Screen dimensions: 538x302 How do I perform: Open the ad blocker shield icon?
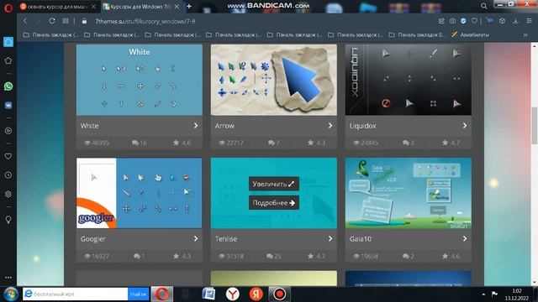[x=463, y=21]
